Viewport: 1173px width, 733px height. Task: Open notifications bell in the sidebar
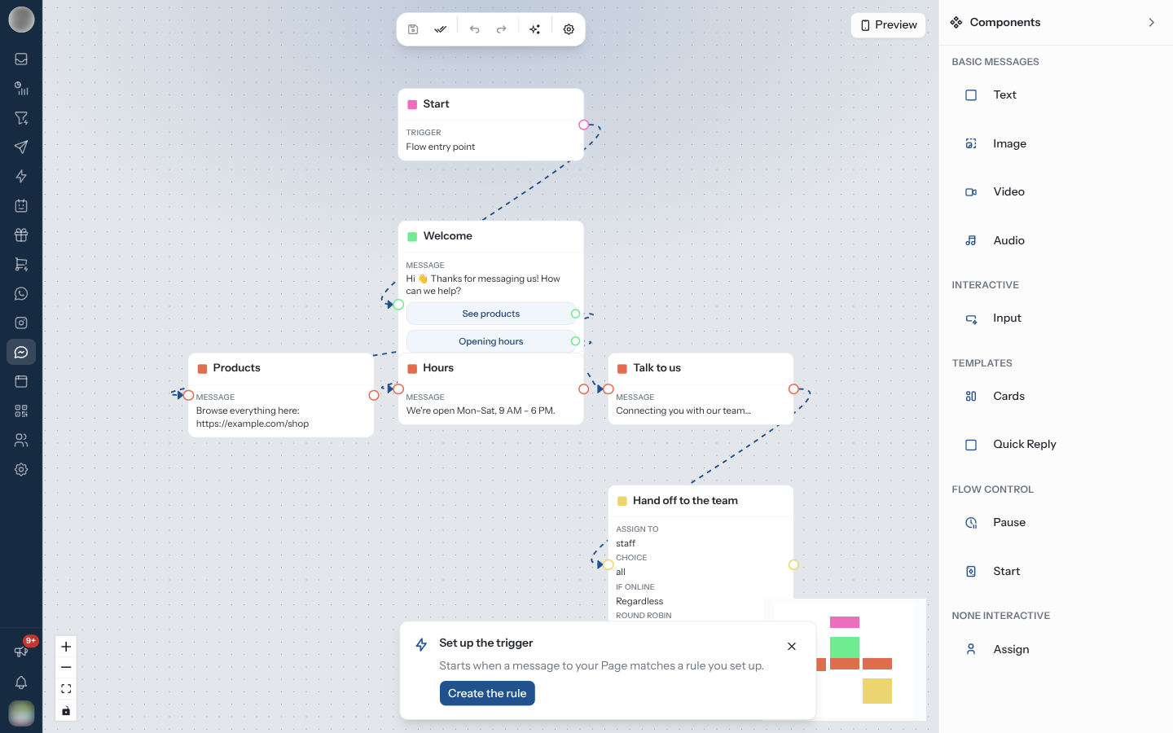click(21, 683)
